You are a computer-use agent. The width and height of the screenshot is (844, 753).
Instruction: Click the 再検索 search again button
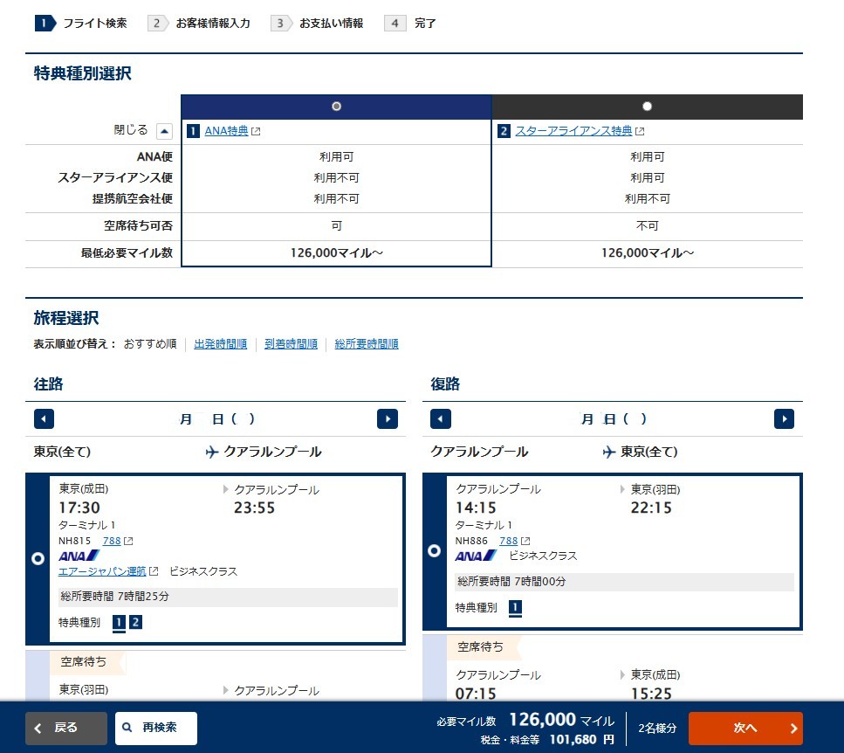coord(156,729)
